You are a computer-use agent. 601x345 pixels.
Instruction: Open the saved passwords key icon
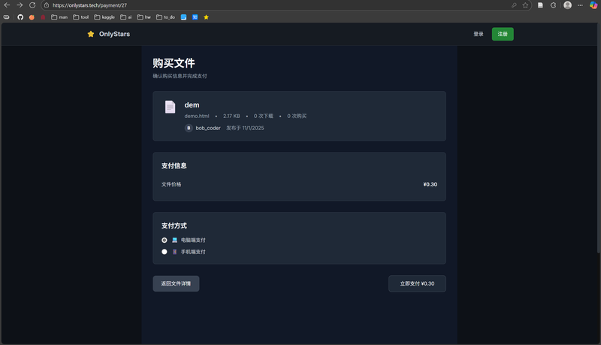click(x=514, y=5)
